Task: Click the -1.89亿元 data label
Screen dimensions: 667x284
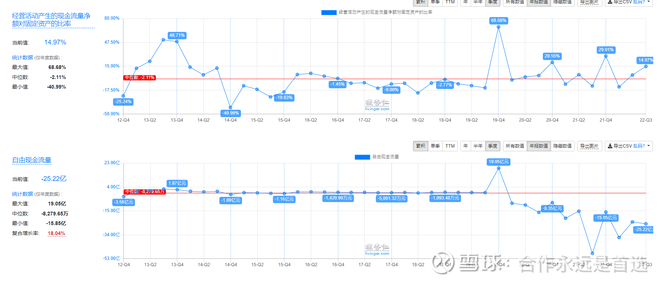Action: pos(231,200)
